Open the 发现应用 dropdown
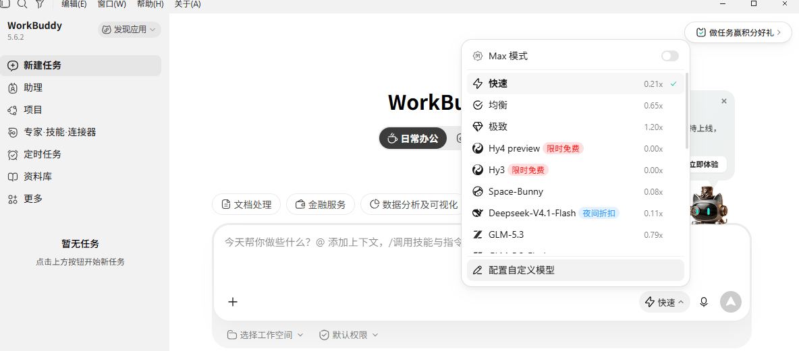This screenshot has width=799, height=351. [130, 30]
